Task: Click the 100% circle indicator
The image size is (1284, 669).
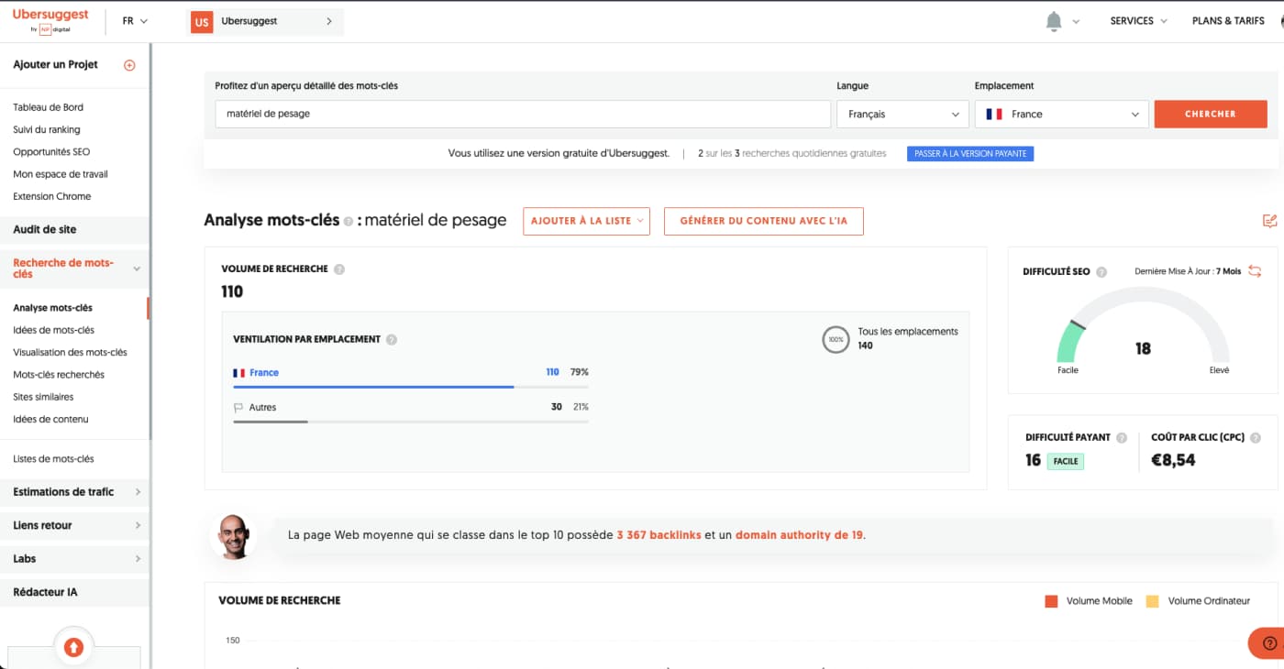Action: tap(836, 339)
